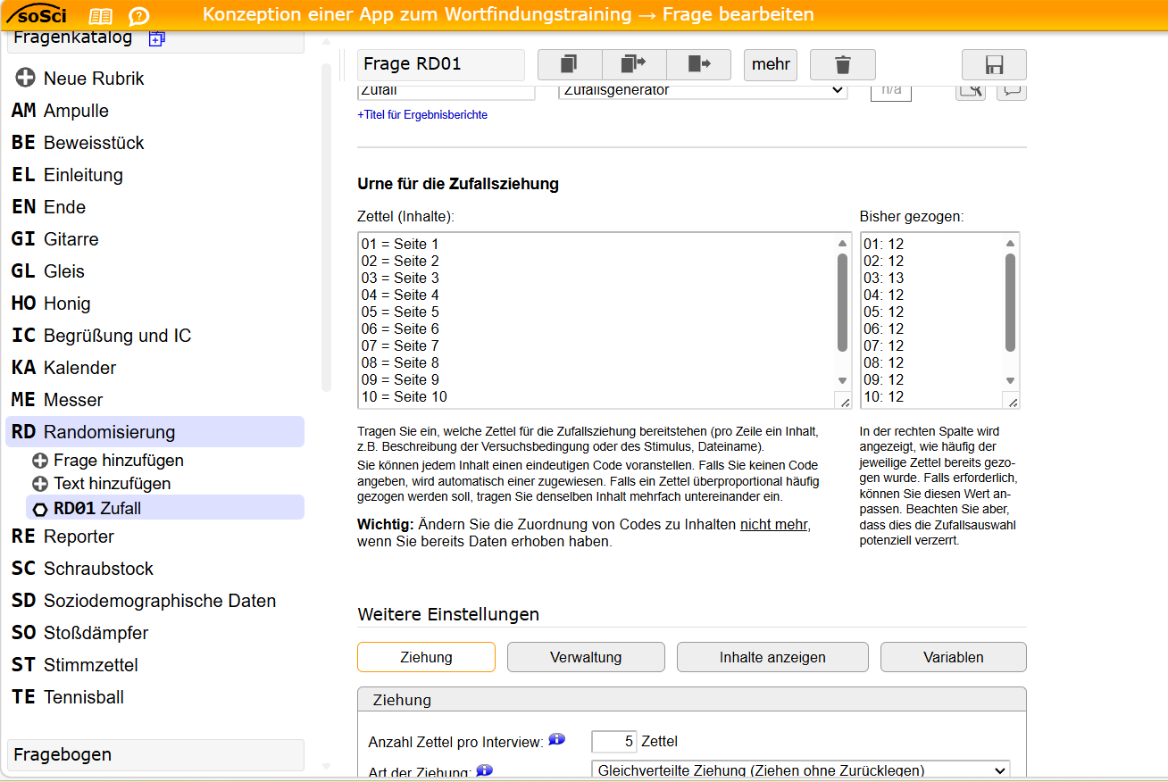
Task: Open the Gleichverteilte Ziehung dropdown
Action: click(x=800, y=770)
